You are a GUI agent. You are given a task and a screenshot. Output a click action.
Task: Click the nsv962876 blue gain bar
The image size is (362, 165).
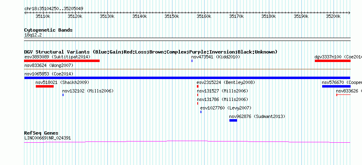point(233,120)
